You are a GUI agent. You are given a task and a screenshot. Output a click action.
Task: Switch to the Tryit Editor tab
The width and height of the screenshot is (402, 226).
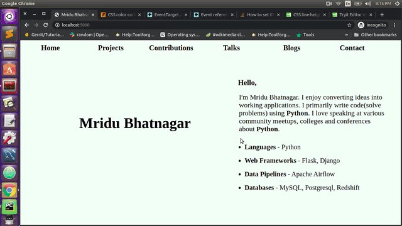352,14
